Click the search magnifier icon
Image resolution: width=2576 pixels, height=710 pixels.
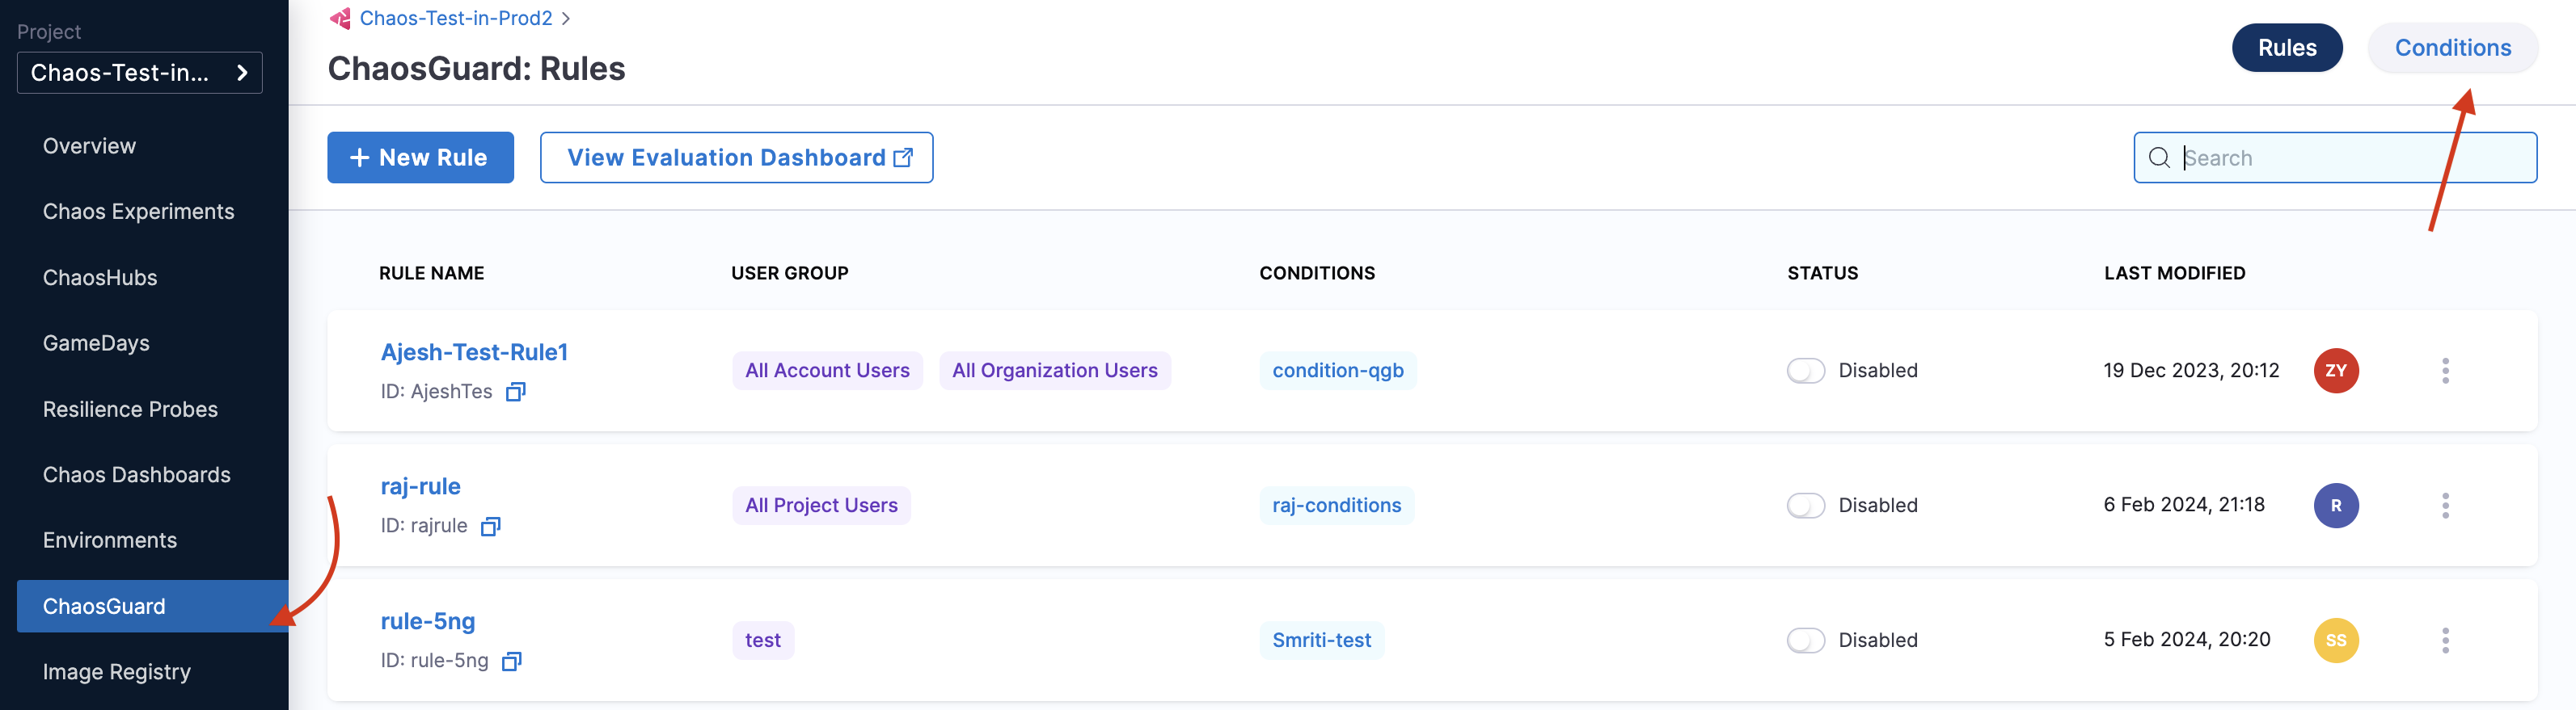2159,158
